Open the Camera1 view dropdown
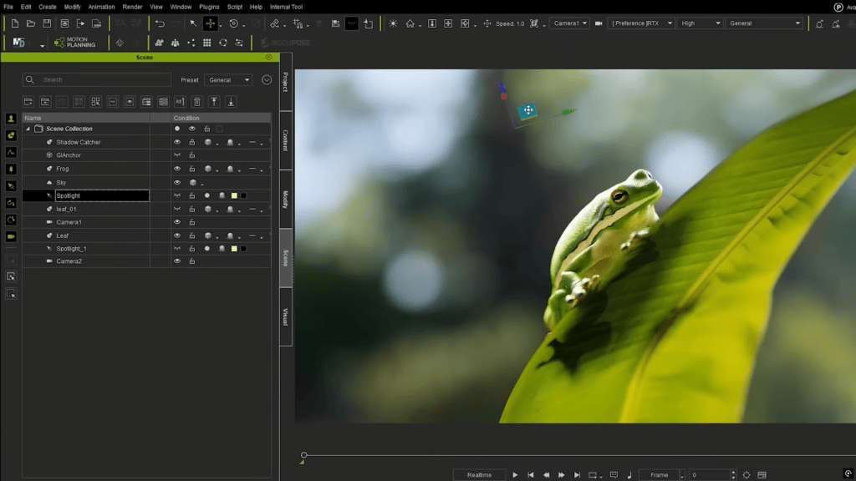Image resolution: width=856 pixels, height=481 pixels. 569,23
